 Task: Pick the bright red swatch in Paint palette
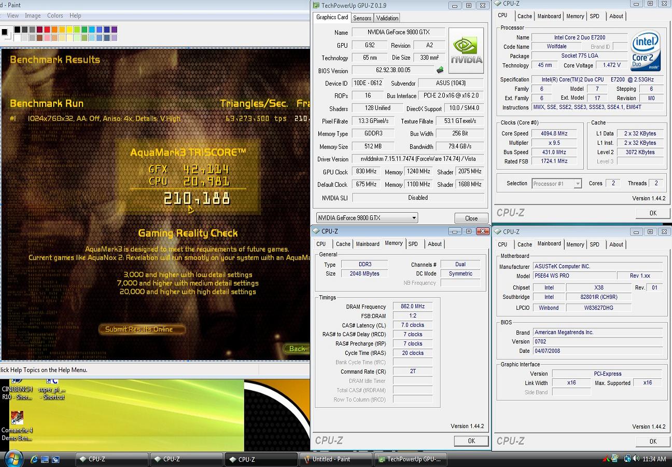click(x=47, y=30)
